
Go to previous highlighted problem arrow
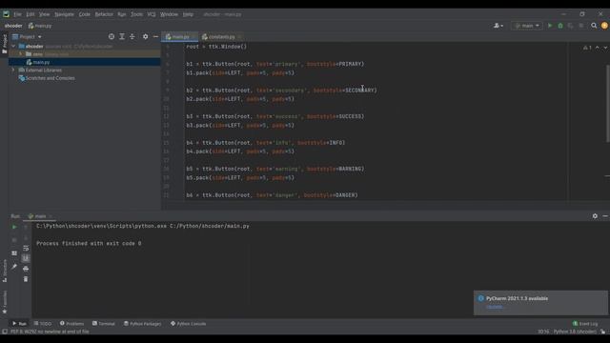click(598, 48)
